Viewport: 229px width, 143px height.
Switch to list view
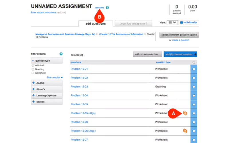(173, 23)
